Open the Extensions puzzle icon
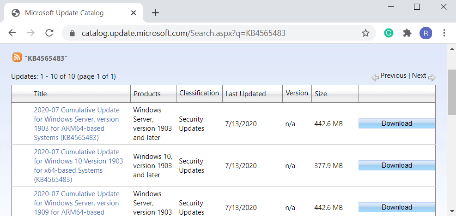 [407, 33]
